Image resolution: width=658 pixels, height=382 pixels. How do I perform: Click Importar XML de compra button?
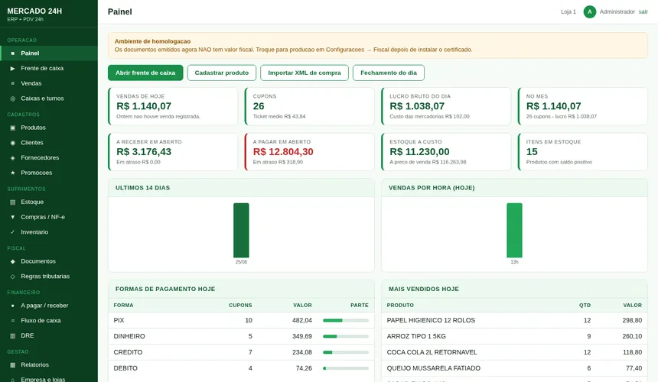point(305,73)
